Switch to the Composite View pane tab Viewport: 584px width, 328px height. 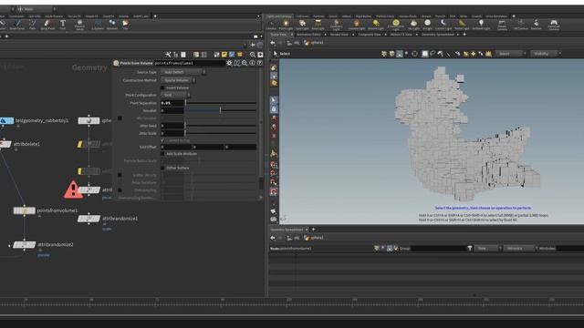(x=369, y=35)
